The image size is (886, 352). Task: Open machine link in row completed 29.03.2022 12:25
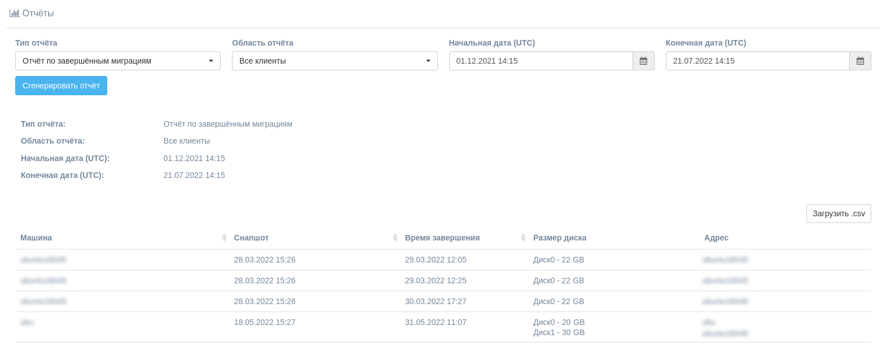coord(43,280)
